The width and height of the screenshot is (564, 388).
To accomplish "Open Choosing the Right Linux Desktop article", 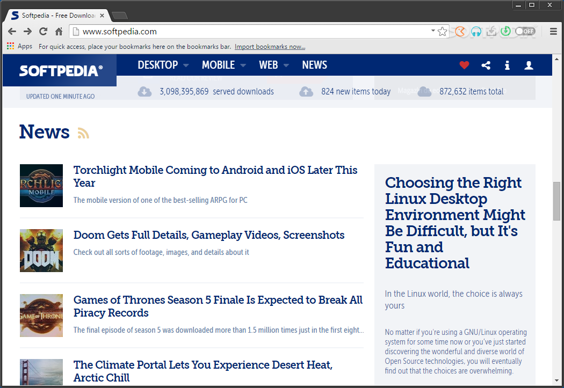I will (455, 223).
